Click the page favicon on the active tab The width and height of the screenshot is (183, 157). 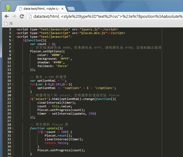pos(20,8)
